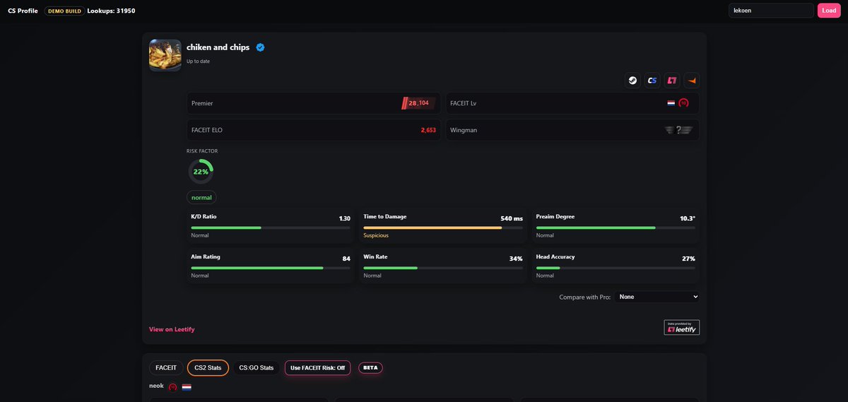
Task: Click the 'Up to date' status text
Action: tap(198, 61)
